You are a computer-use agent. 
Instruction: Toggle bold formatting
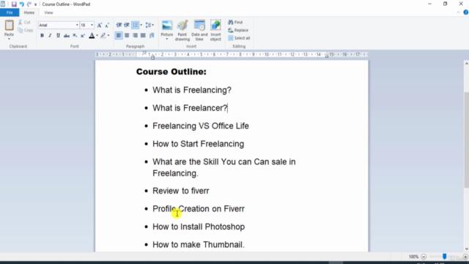tap(42, 36)
